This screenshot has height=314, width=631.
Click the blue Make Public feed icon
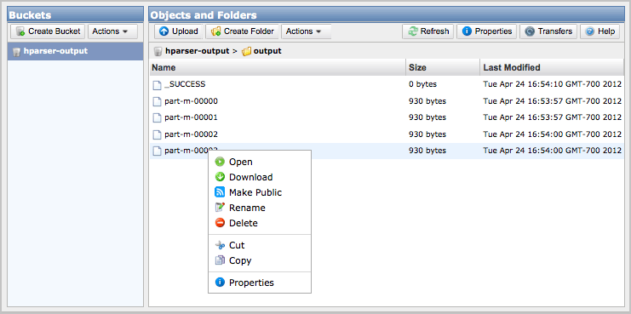coord(220,192)
